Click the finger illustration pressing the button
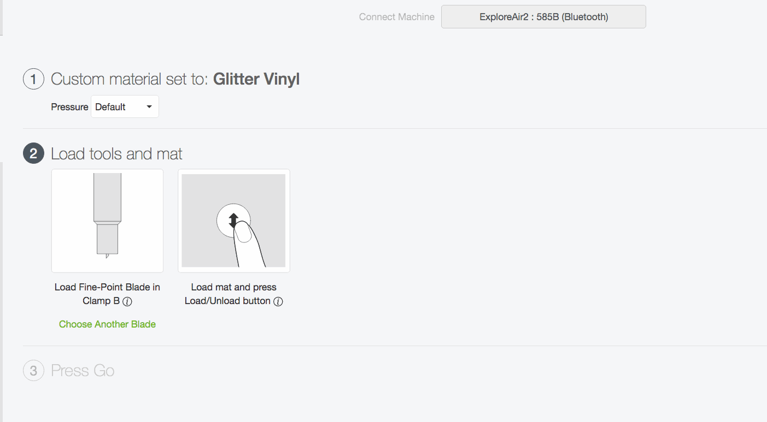This screenshot has width=767, height=422. (x=248, y=246)
